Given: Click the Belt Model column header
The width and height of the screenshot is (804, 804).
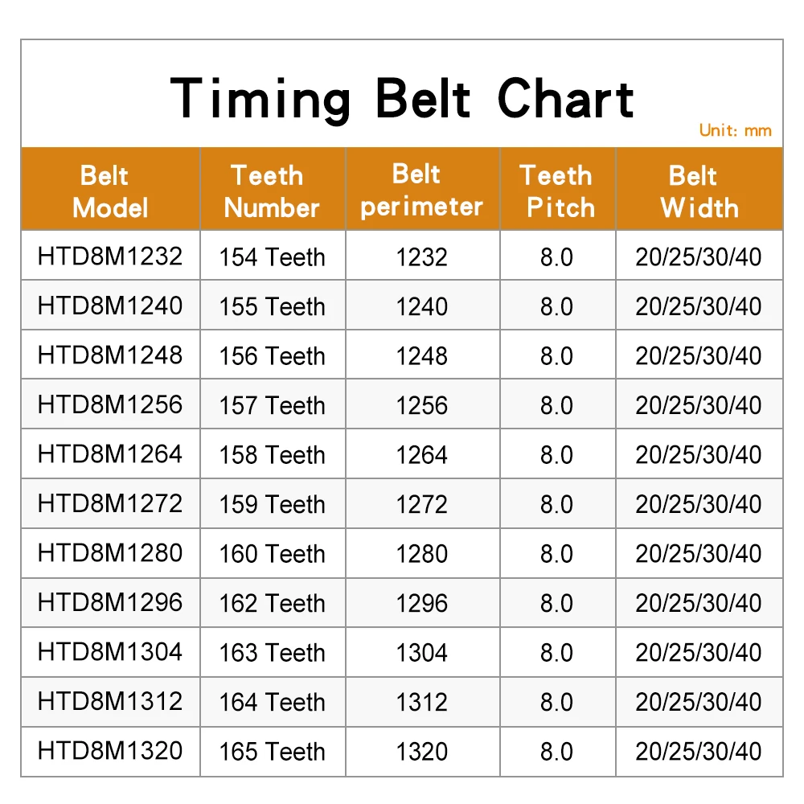Looking at the screenshot, I should (110, 189).
